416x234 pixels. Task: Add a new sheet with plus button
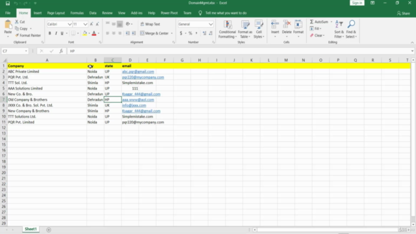[49, 229]
